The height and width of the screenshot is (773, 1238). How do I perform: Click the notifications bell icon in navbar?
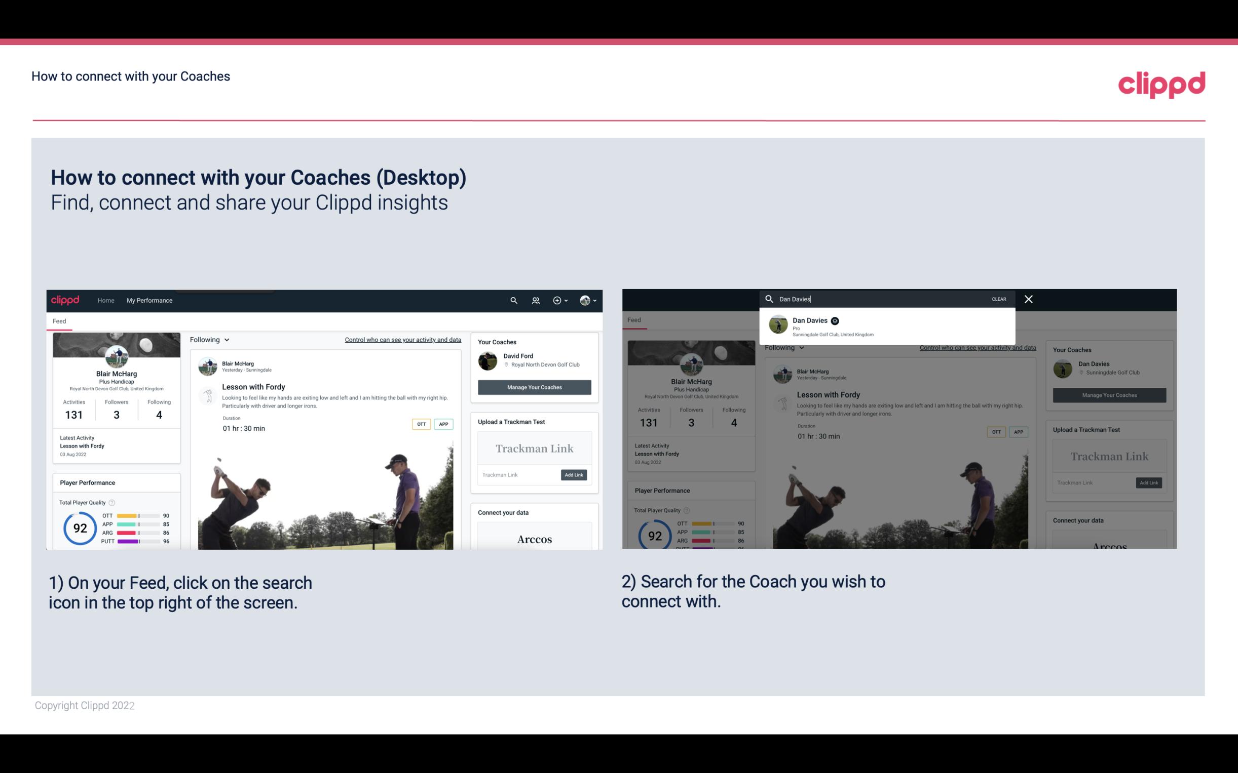pyautogui.click(x=536, y=300)
